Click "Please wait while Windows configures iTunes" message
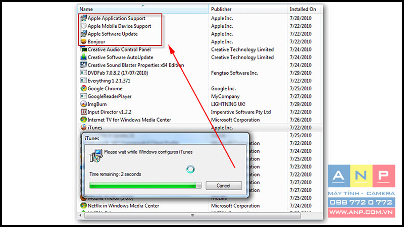 (148, 152)
